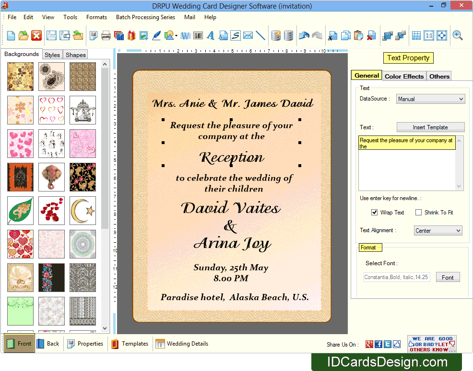Open the Properties panel button
Viewport: 473px width, 371px height.
pos(85,344)
